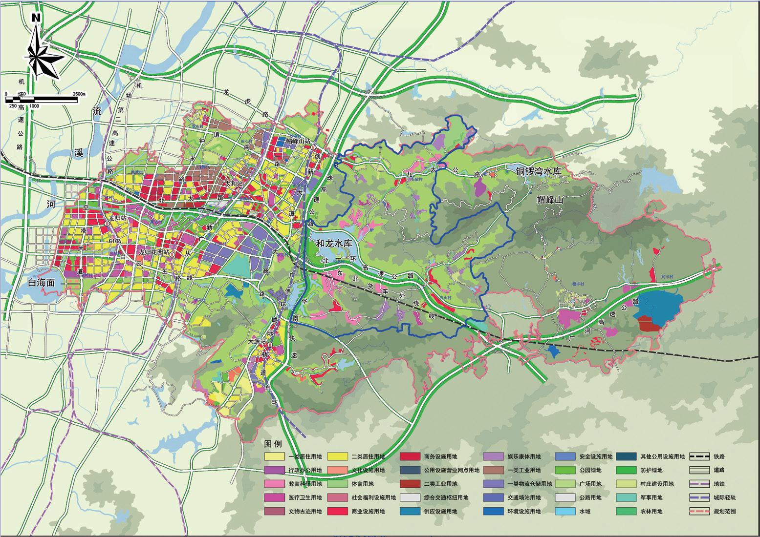Click the map scale bar

pyautogui.click(x=42, y=100)
